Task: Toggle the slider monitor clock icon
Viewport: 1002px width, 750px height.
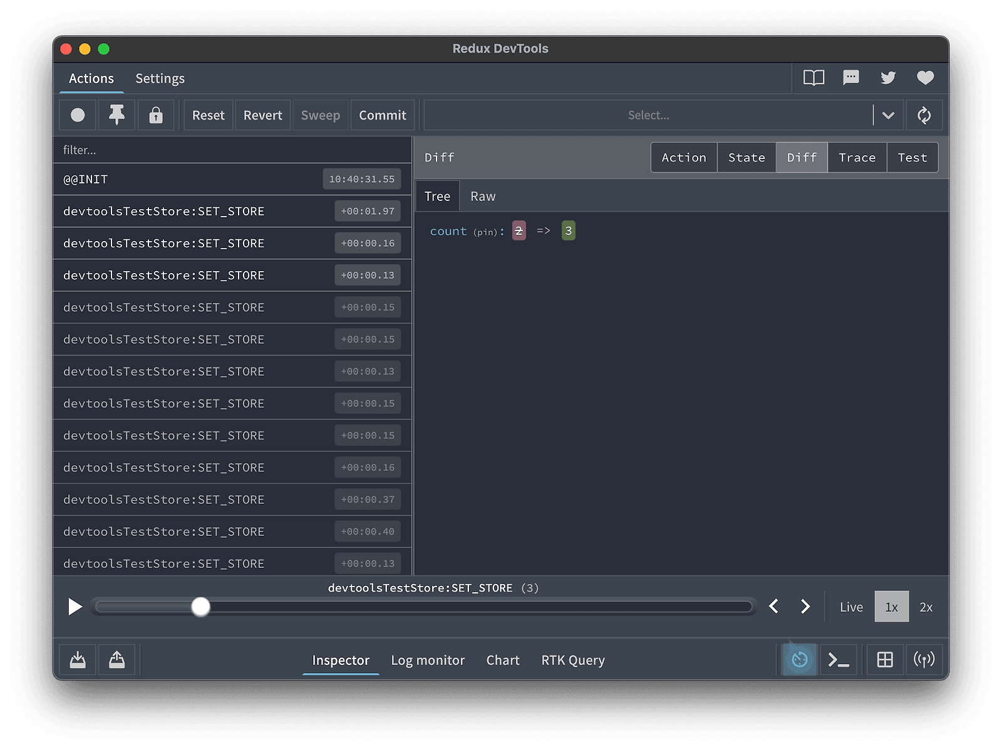Action: (x=800, y=660)
